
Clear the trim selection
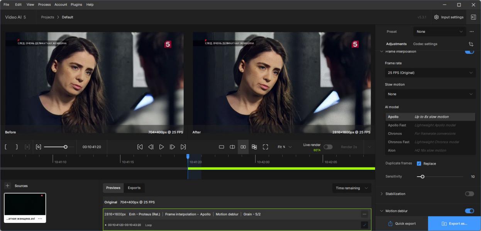pos(27,147)
